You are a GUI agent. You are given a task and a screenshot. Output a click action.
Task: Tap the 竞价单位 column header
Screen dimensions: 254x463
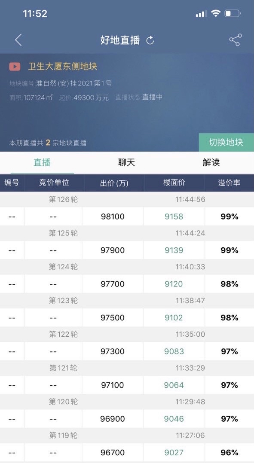tap(54, 183)
